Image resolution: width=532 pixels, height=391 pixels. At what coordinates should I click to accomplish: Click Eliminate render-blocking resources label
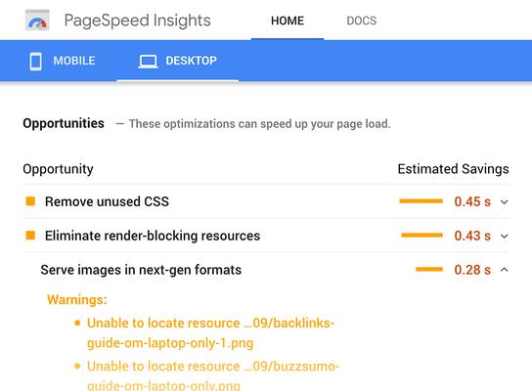pyautogui.click(x=153, y=236)
